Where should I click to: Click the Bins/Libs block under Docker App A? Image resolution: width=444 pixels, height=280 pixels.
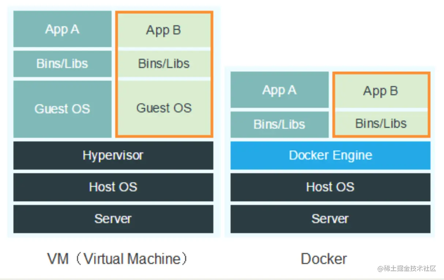[279, 124]
